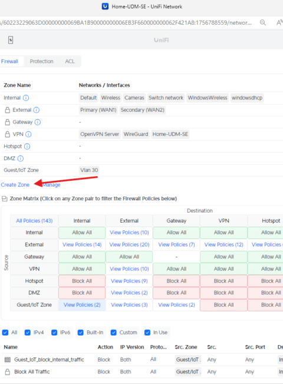Click the lock icon beside Gateway zone
Image resolution: width=283 pixels, height=384 pixels.
8,122
